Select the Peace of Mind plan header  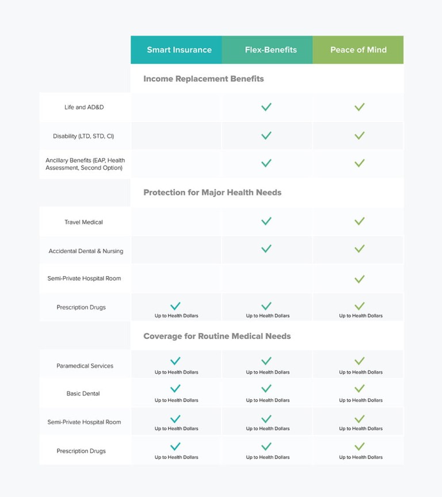point(359,50)
